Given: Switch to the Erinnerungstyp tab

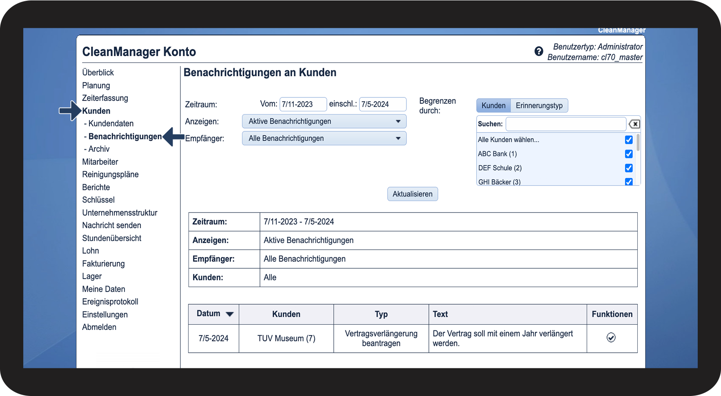Looking at the screenshot, I should click(539, 106).
